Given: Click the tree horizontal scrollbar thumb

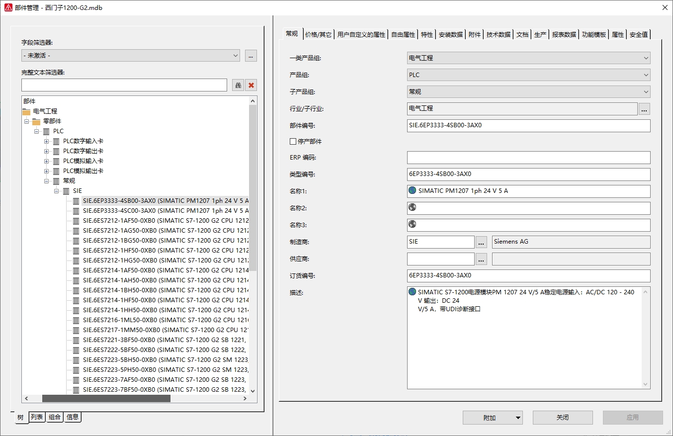Looking at the screenshot, I should (x=106, y=399).
